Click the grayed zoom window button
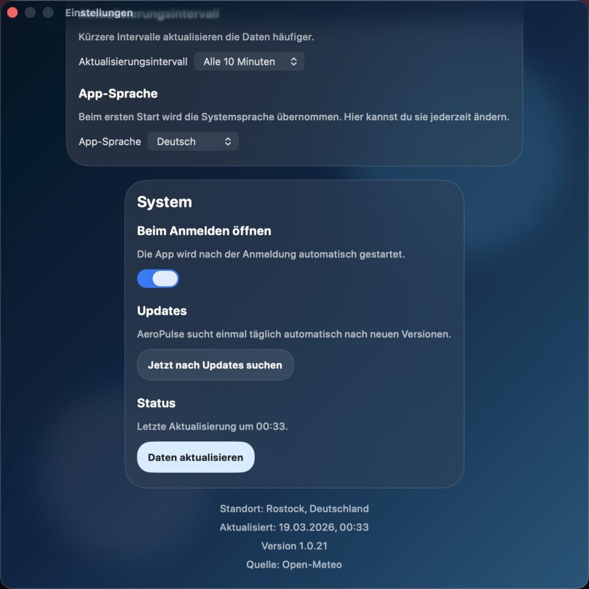Image resolution: width=589 pixels, height=589 pixels. (x=48, y=13)
